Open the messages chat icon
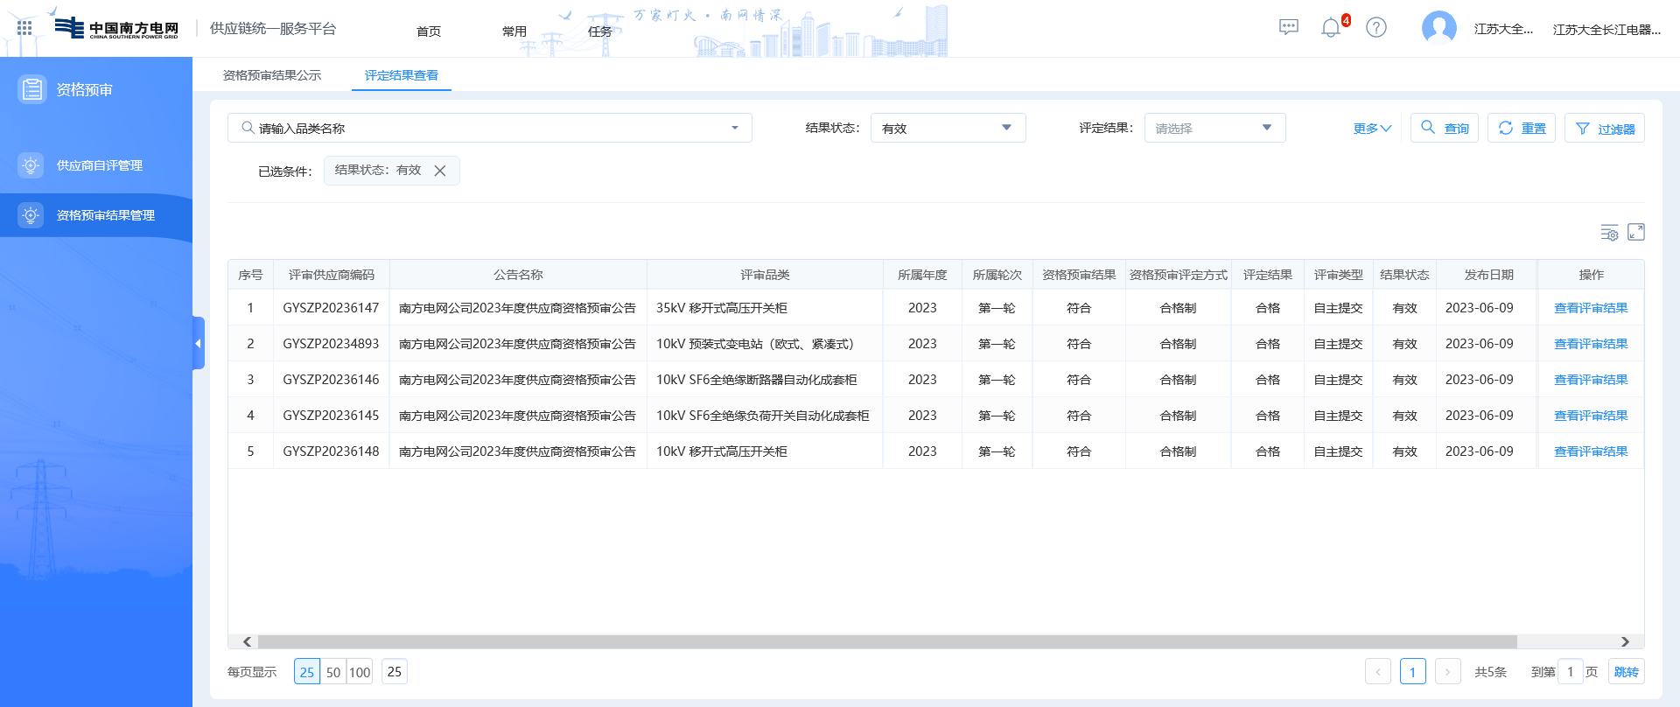The width and height of the screenshot is (1680, 707). pyautogui.click(x=1288, y=28)
